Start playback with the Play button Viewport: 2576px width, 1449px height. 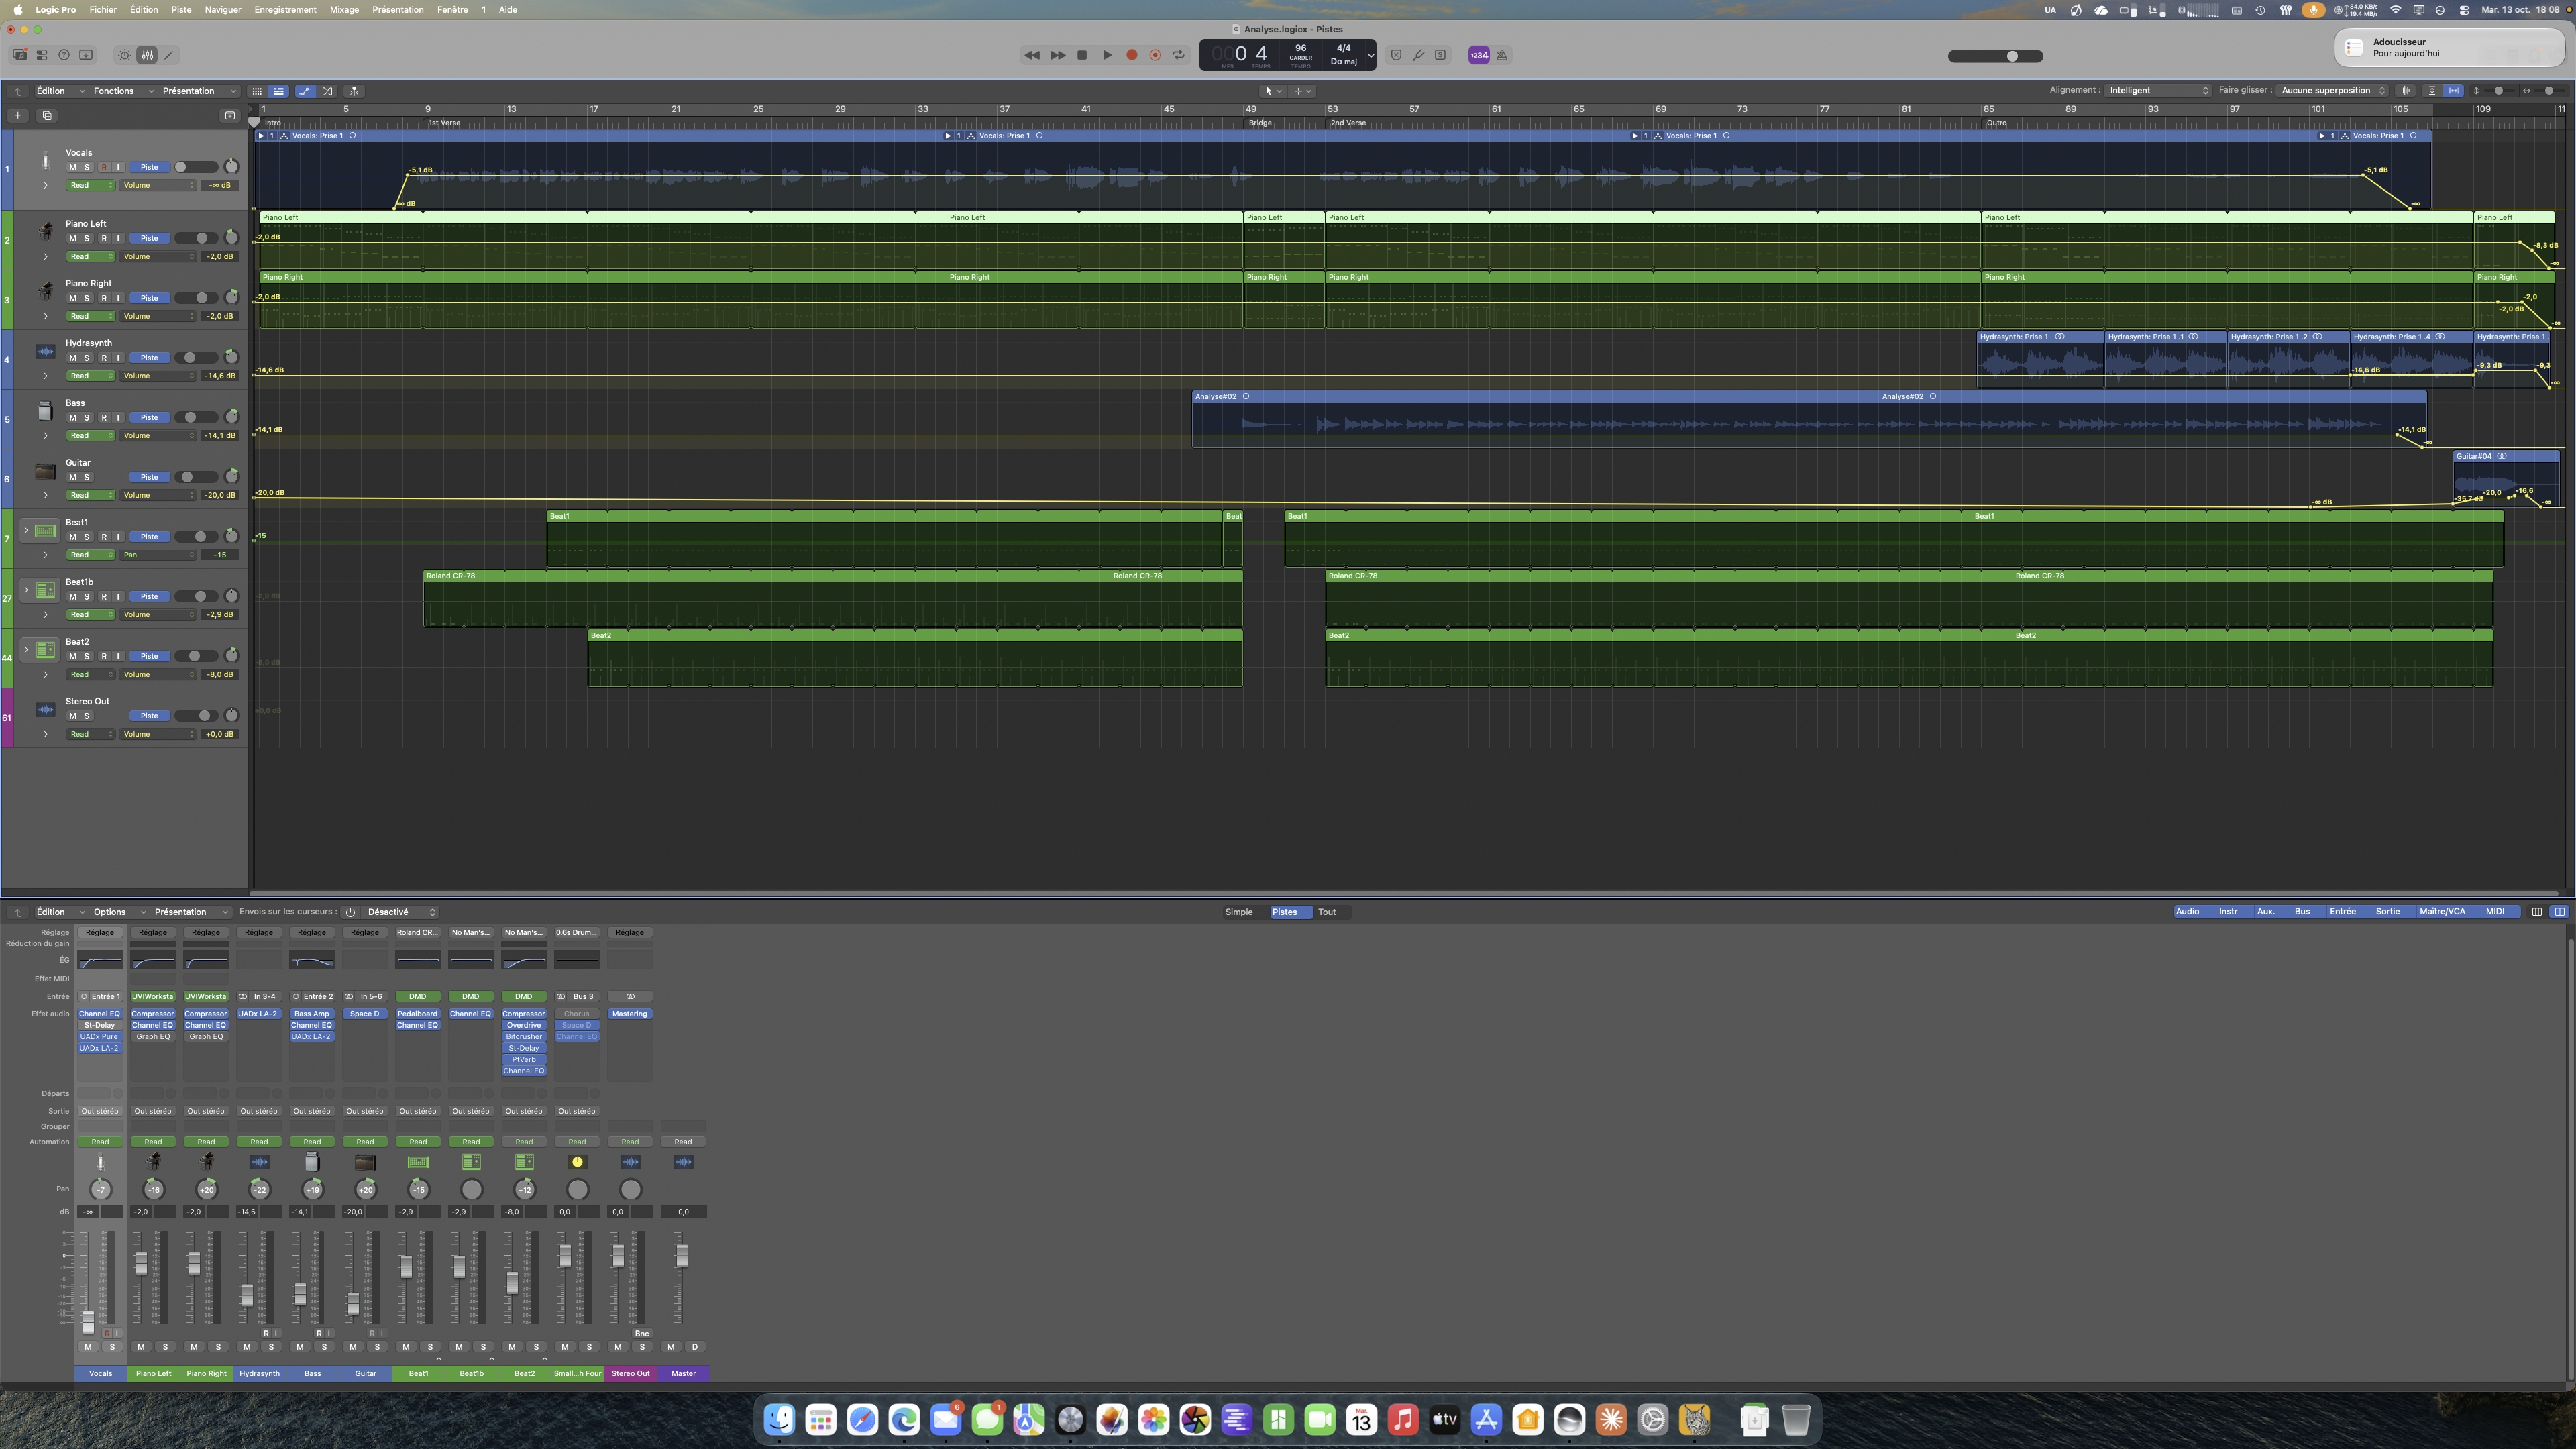(1107, 55)
